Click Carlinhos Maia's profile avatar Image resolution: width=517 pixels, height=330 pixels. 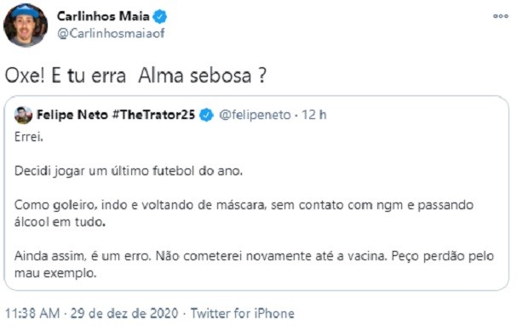pyautogui.click(x=26, y=26)
